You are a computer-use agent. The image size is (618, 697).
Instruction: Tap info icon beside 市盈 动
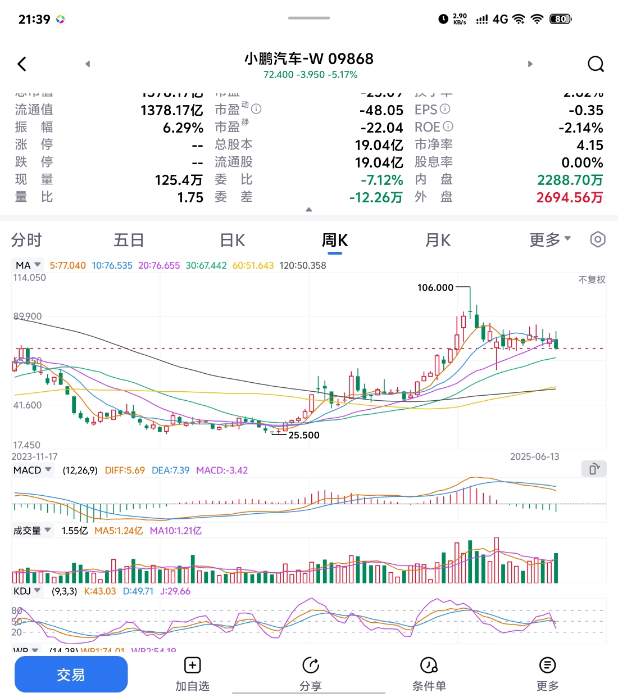(256, 109)
